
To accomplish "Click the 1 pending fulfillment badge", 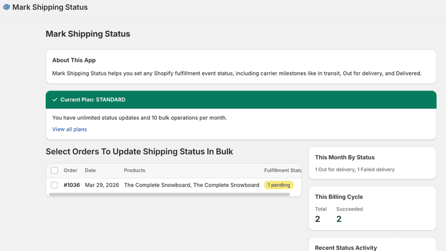I will pyautogui.click(x=279, y=185).
